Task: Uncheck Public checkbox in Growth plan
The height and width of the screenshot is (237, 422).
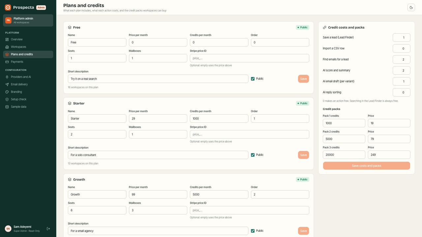Action: pos(253,231)
